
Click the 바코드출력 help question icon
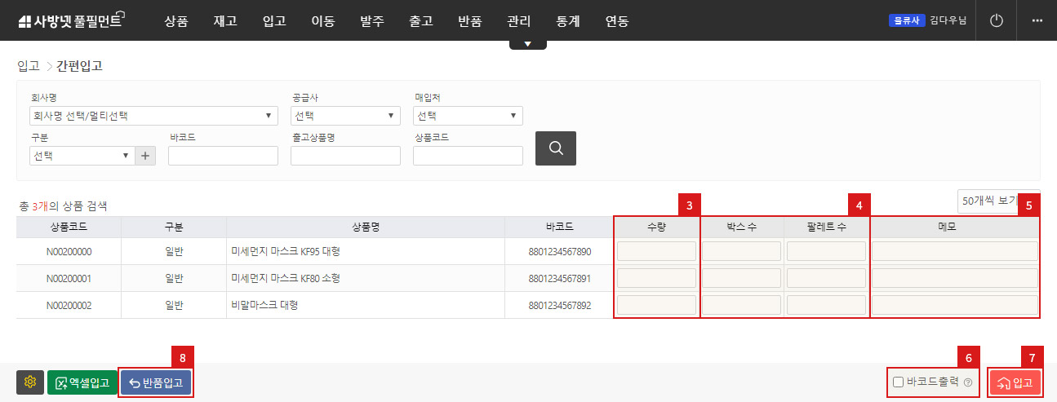click(968, 382)
